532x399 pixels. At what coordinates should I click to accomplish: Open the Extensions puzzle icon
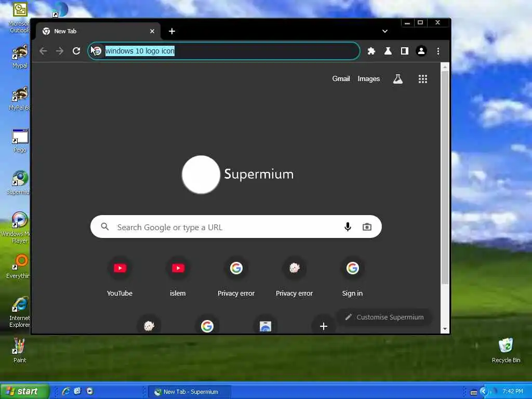[371, 51]
